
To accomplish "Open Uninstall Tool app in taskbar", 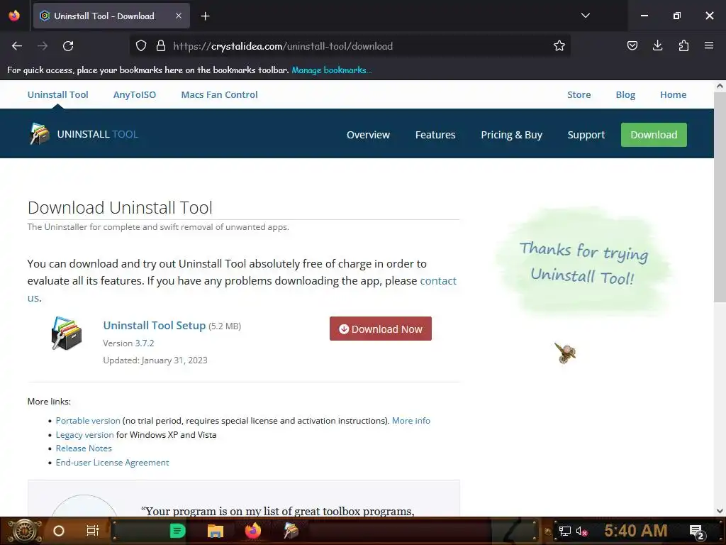I will (291, 531).
